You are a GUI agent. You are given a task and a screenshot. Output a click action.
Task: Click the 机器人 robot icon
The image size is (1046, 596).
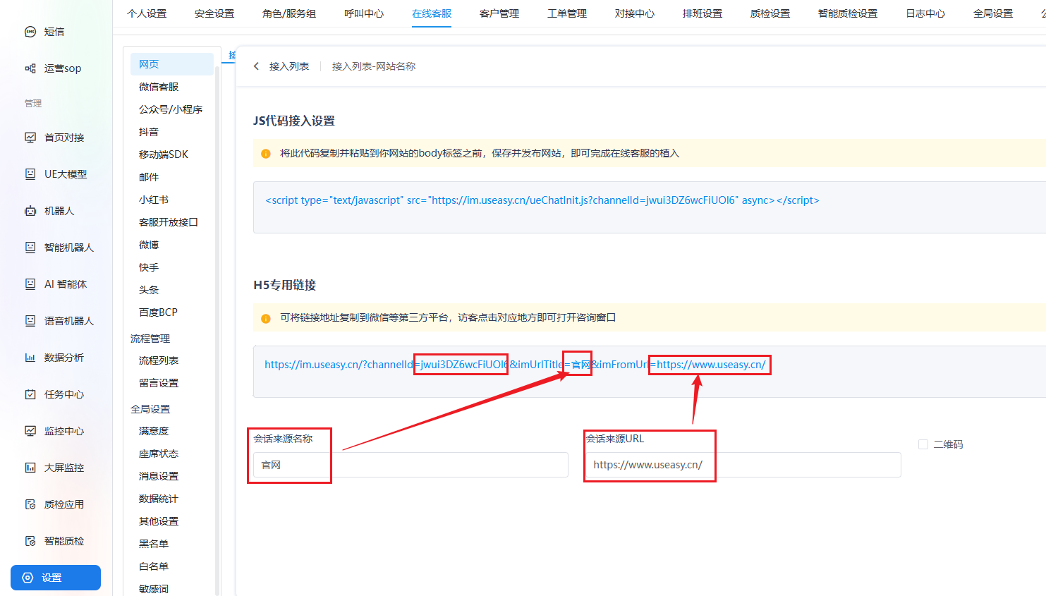point(30,211)
